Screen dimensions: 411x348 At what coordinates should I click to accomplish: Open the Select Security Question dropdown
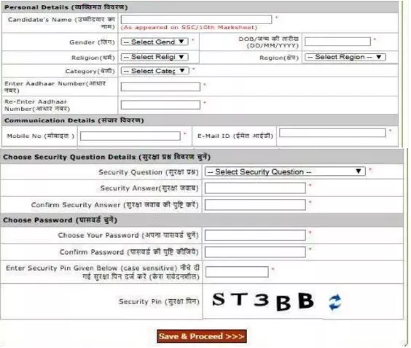tap(285, 172)
